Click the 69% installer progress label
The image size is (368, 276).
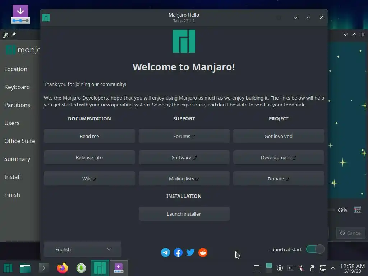[342, 210]
